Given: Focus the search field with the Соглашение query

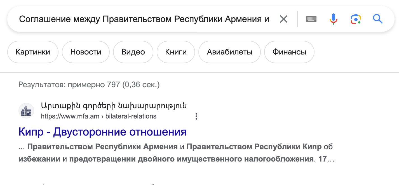Looking at the screenshot, I should pos(144,19).
